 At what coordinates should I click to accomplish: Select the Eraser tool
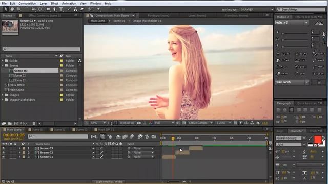coord(82,9)
